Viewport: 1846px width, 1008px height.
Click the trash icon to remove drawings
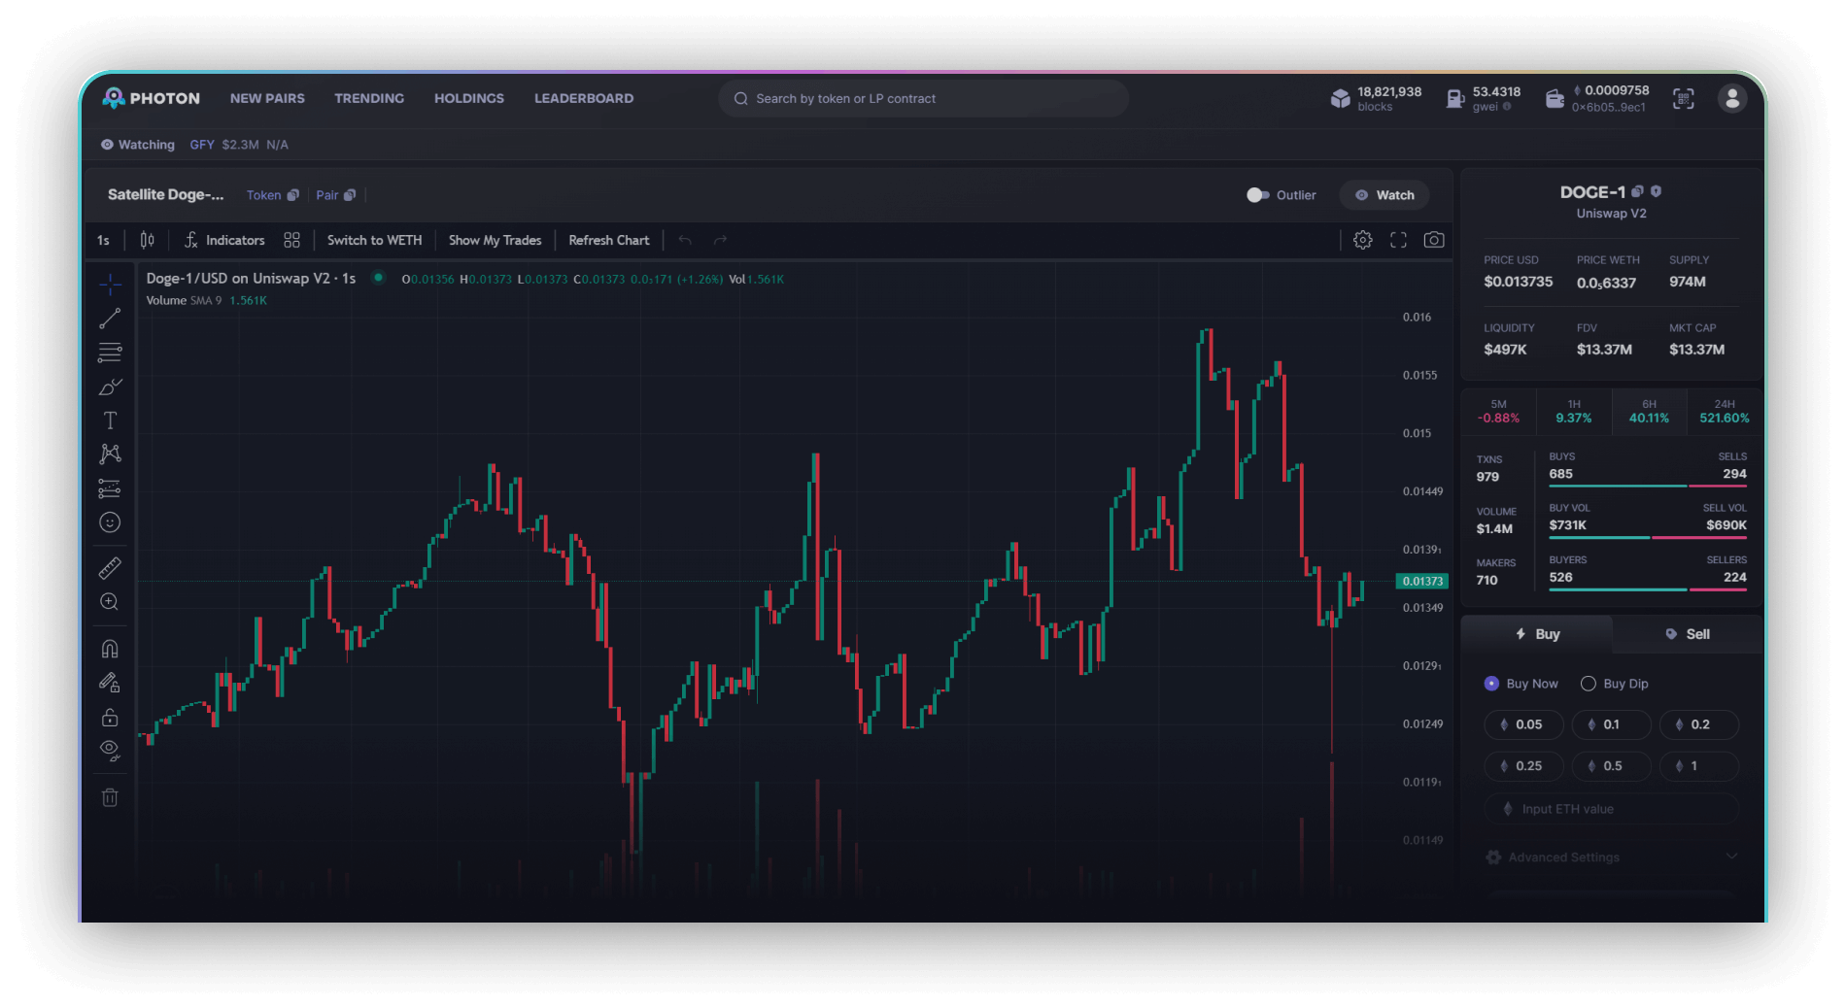110,797
